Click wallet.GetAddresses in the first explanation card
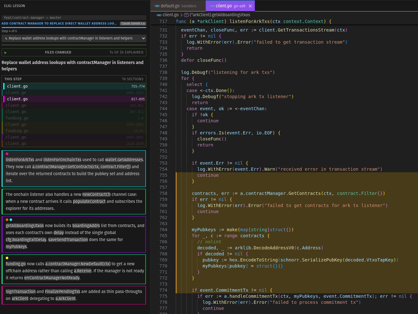Viewport: 418px width, 314px height. 124,160
